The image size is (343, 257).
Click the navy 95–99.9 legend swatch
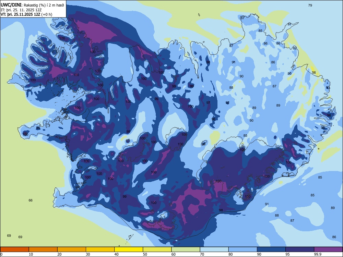300,249
